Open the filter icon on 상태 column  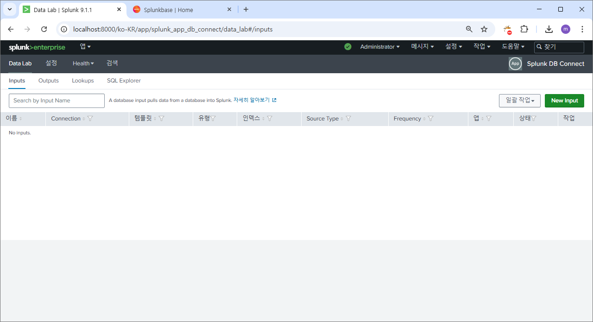(x=534, y=119)
